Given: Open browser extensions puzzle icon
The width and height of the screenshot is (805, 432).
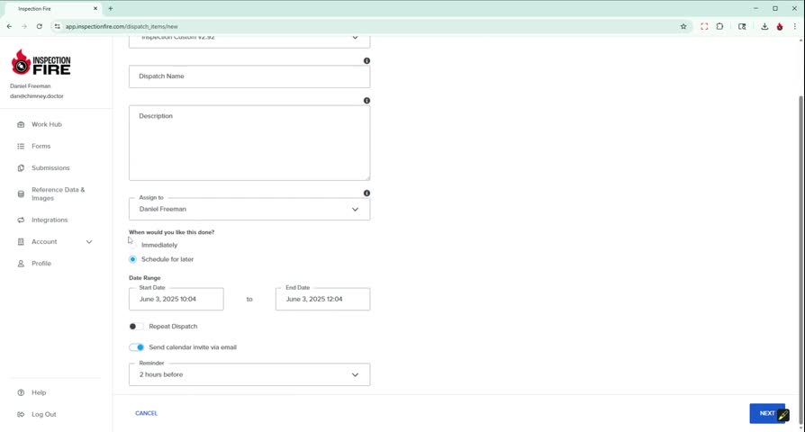Looking at the screenshot, I should click(x=719, y=27).
